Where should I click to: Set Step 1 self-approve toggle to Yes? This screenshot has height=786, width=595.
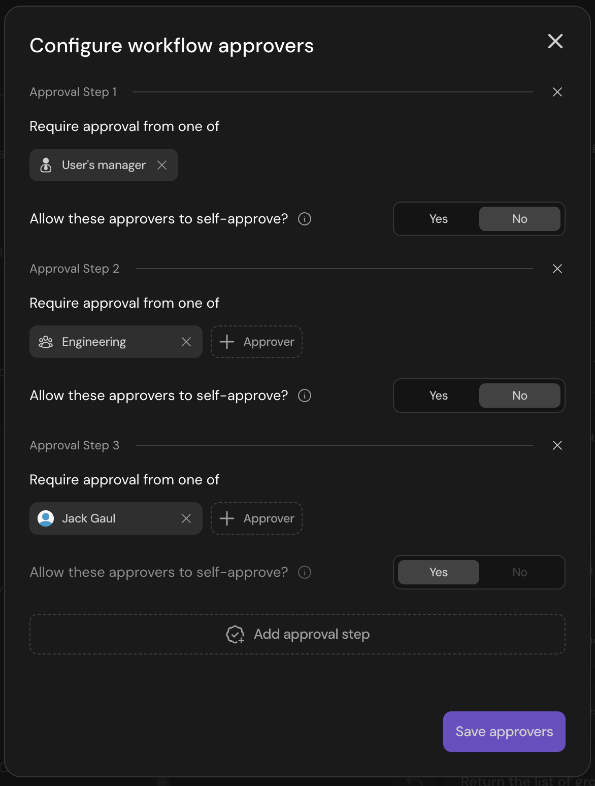pyautogui.click(x=438, y=219)
